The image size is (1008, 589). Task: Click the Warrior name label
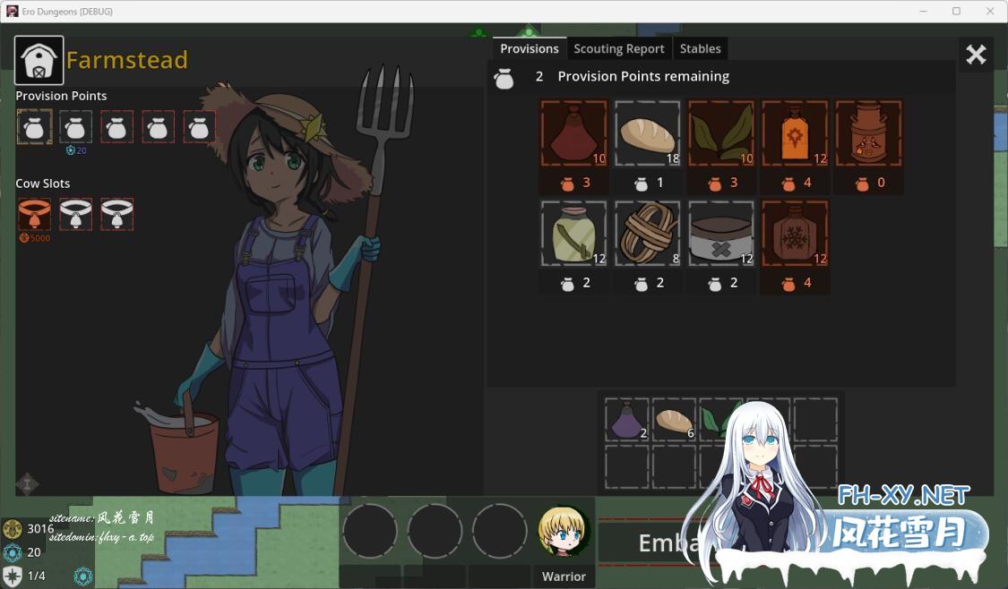[564, 576]
